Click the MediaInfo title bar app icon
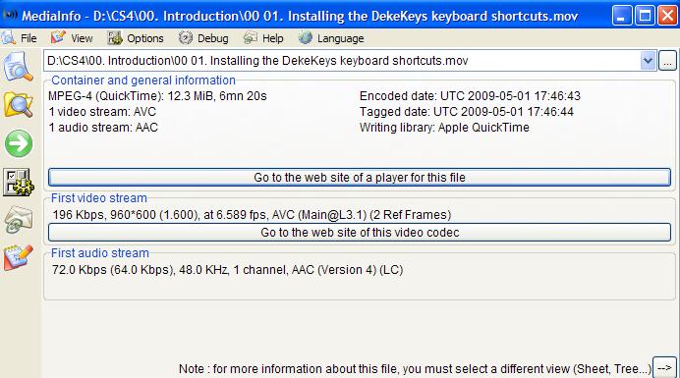Image resolution: width=680 pixels, height=378 pixels. (10, 15)
